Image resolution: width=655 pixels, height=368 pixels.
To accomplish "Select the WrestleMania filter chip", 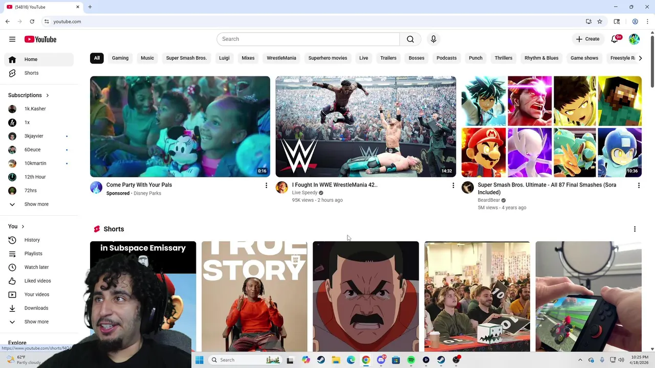I will tap(281, 58).
